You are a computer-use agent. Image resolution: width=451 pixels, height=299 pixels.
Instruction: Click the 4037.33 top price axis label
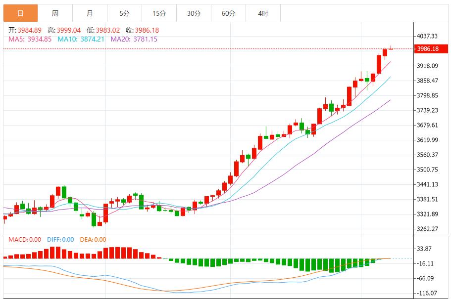[x=427, y=36]
